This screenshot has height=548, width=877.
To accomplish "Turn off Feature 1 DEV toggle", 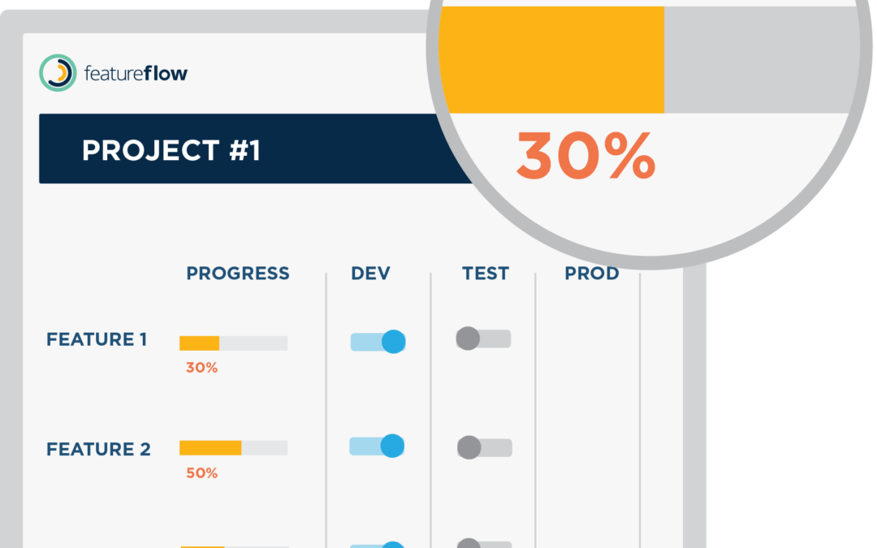I will (x=378, y=342).
